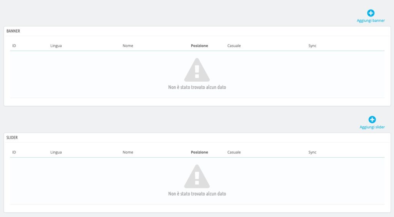Click the warning triangle in Banner table
Screen dimensions: 394x217
pos(197,70)
